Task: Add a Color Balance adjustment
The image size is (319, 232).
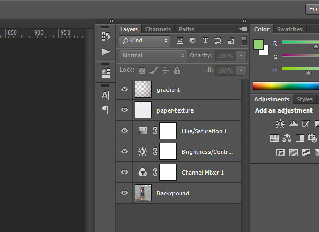Action: coord(287,139)
